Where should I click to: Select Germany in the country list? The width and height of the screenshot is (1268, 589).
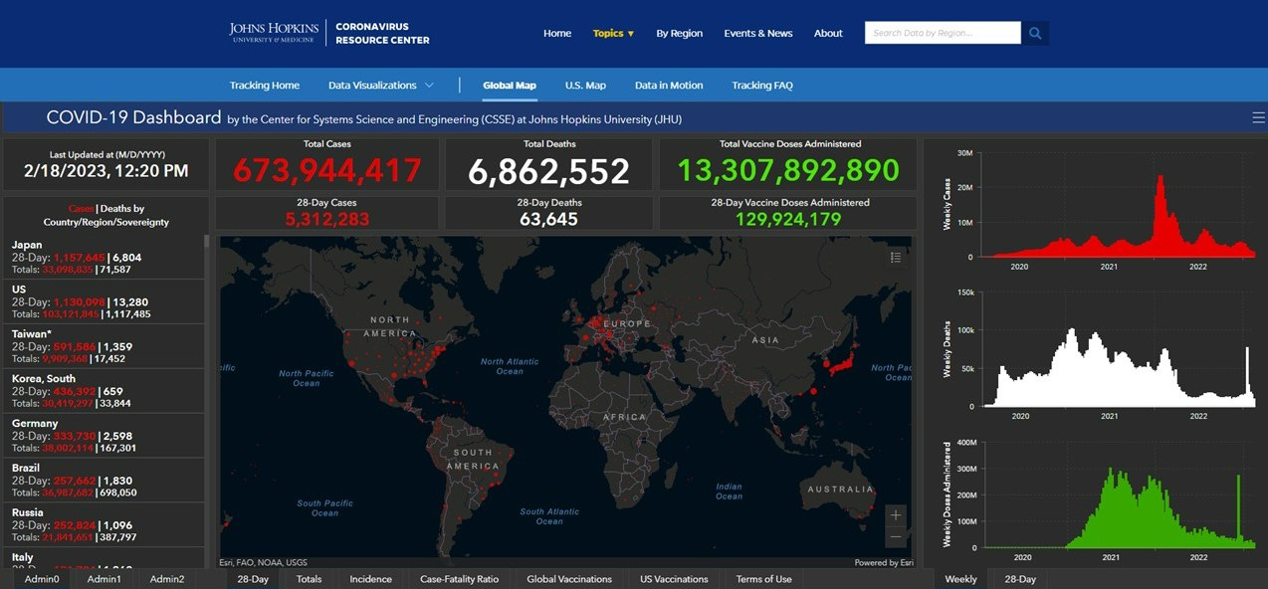104,436
